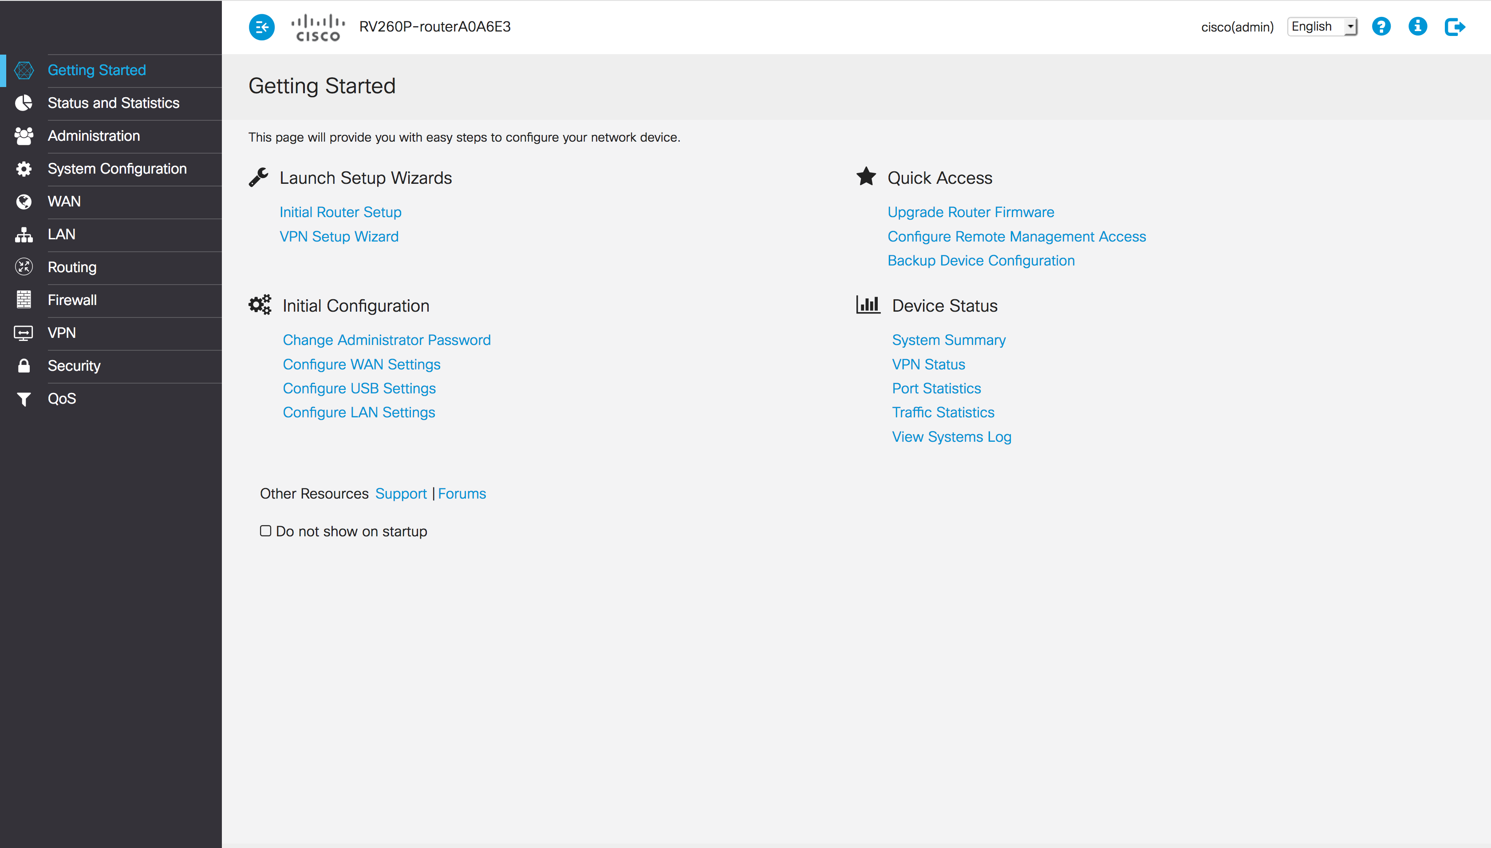Select the Routing menu item

click(x=72, y=267)
